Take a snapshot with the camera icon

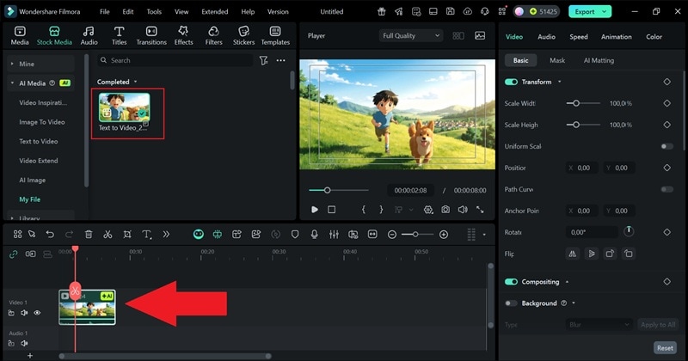[x=445, y=210]
